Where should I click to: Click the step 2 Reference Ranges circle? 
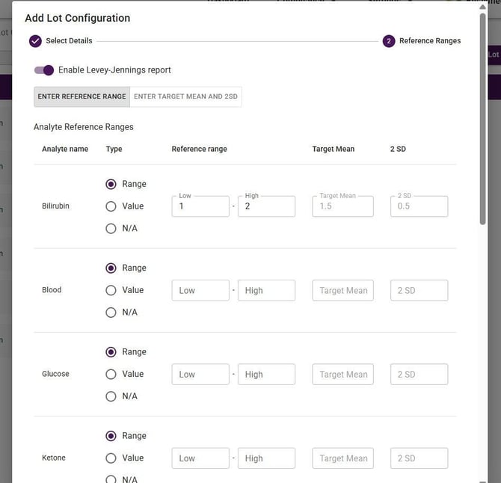click(389, 41)
